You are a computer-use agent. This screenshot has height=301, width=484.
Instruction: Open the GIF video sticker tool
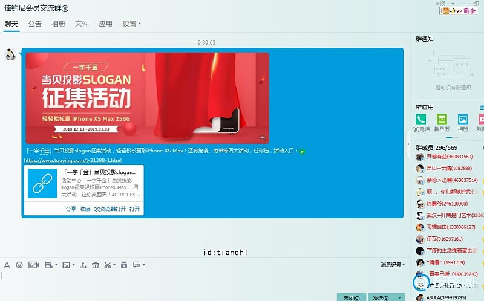[x=33, y=265]
